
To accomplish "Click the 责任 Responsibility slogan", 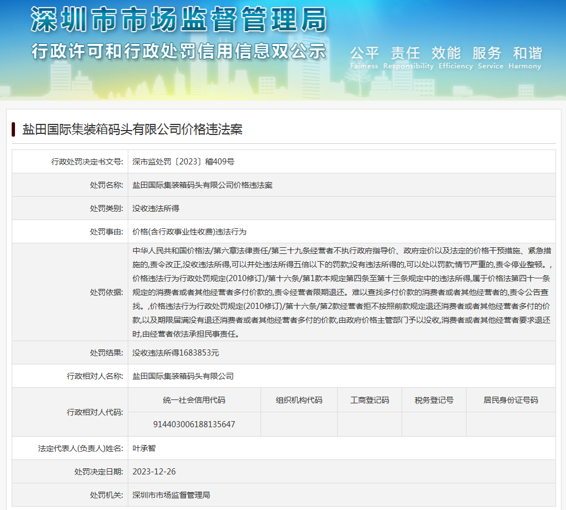I will point(408,58).
